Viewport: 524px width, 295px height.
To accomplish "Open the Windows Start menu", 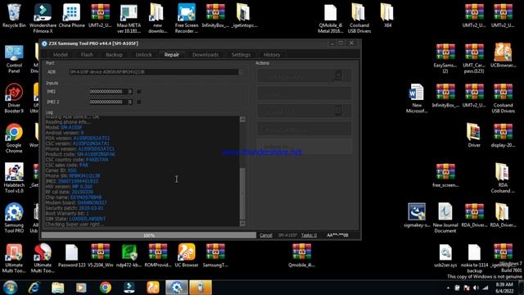I will pos(10,288).
